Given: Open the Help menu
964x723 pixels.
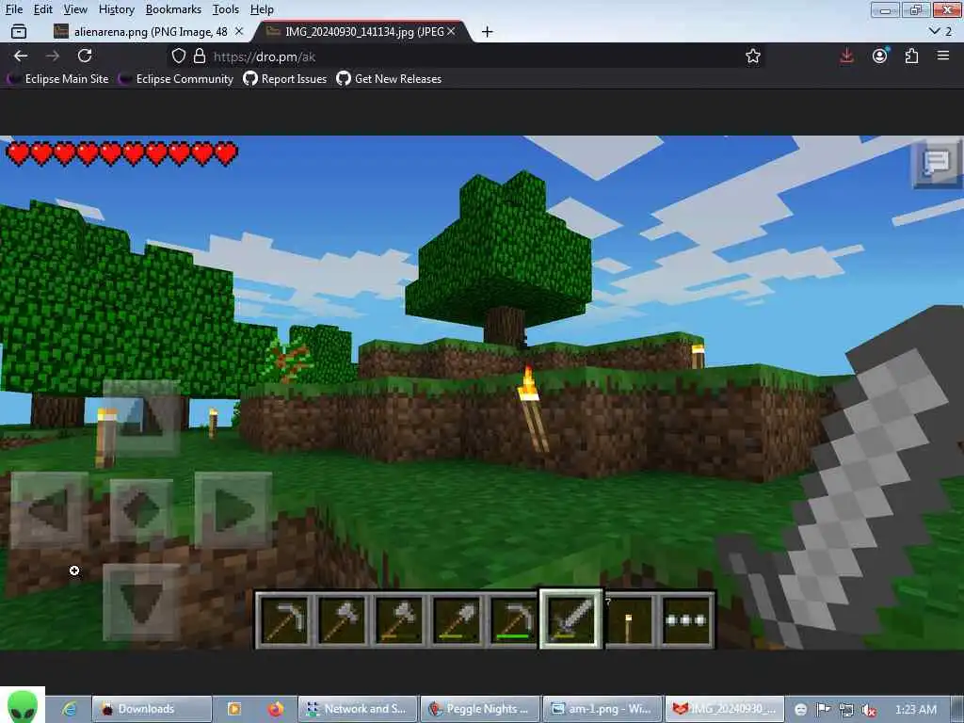Looking at the screenshot, I should (x=262, y=9).
